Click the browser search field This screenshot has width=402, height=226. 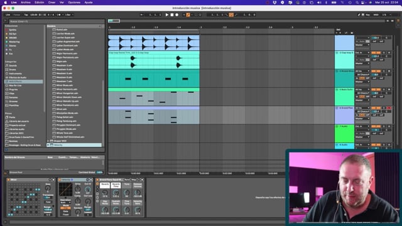tap(57, 21)
